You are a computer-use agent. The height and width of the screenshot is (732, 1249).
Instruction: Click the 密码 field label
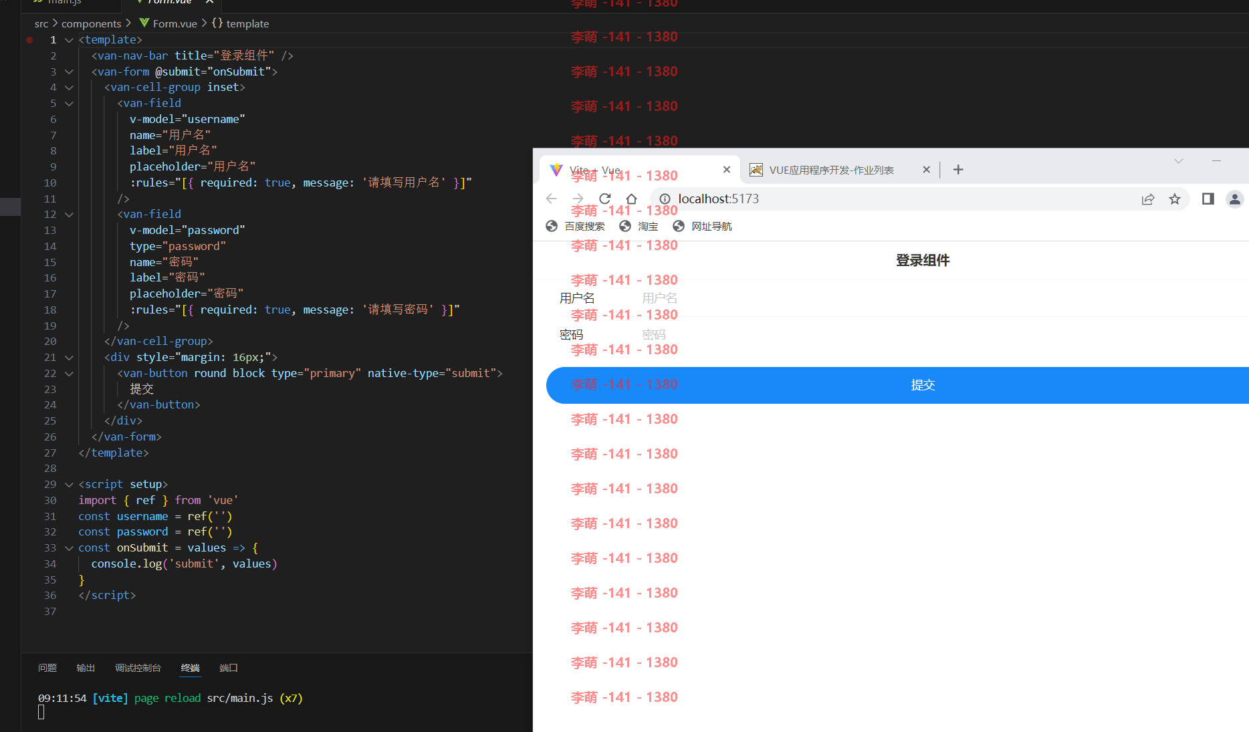(572, 335)
